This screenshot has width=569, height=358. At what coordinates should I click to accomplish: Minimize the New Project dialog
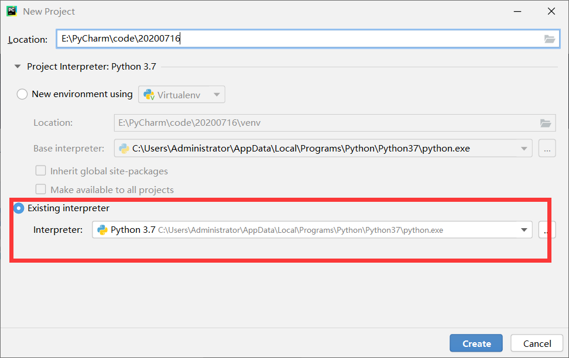pyautogui.click(x=517, y=12)
